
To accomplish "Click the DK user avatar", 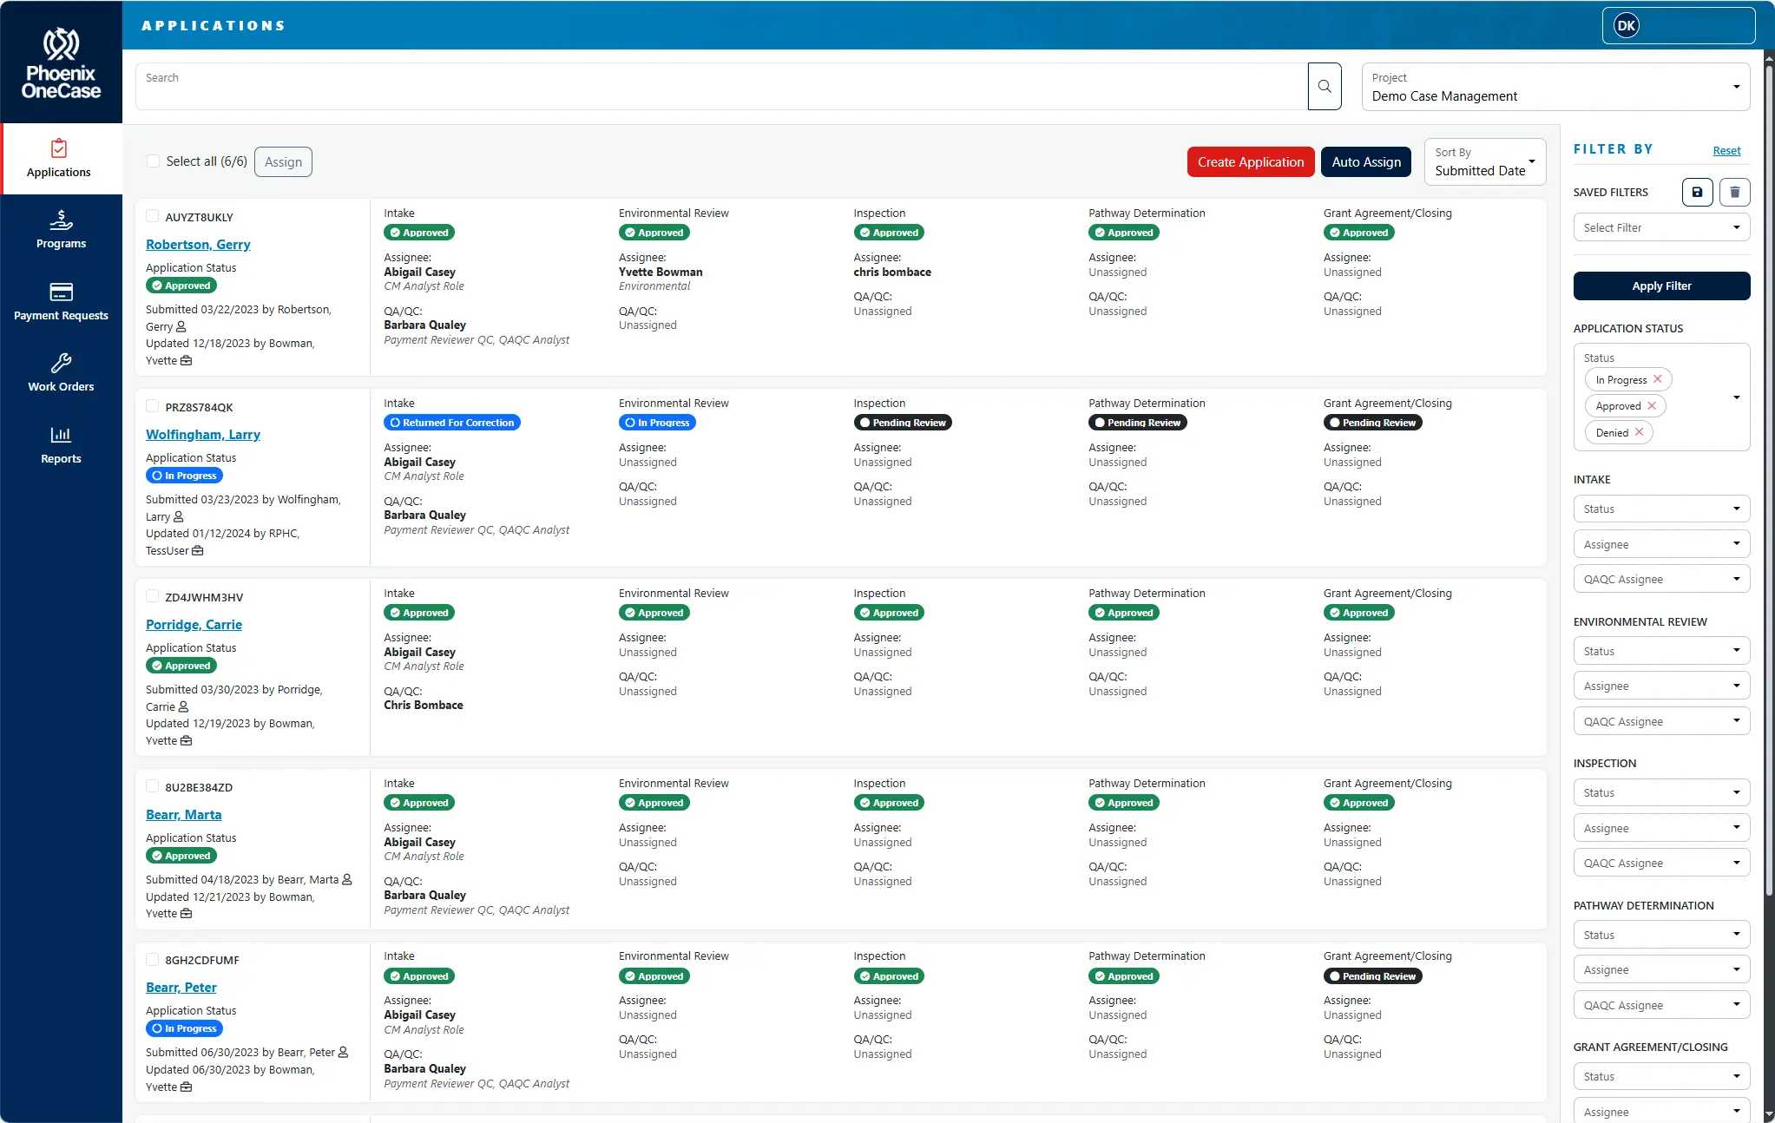I will click(1626, 25).
